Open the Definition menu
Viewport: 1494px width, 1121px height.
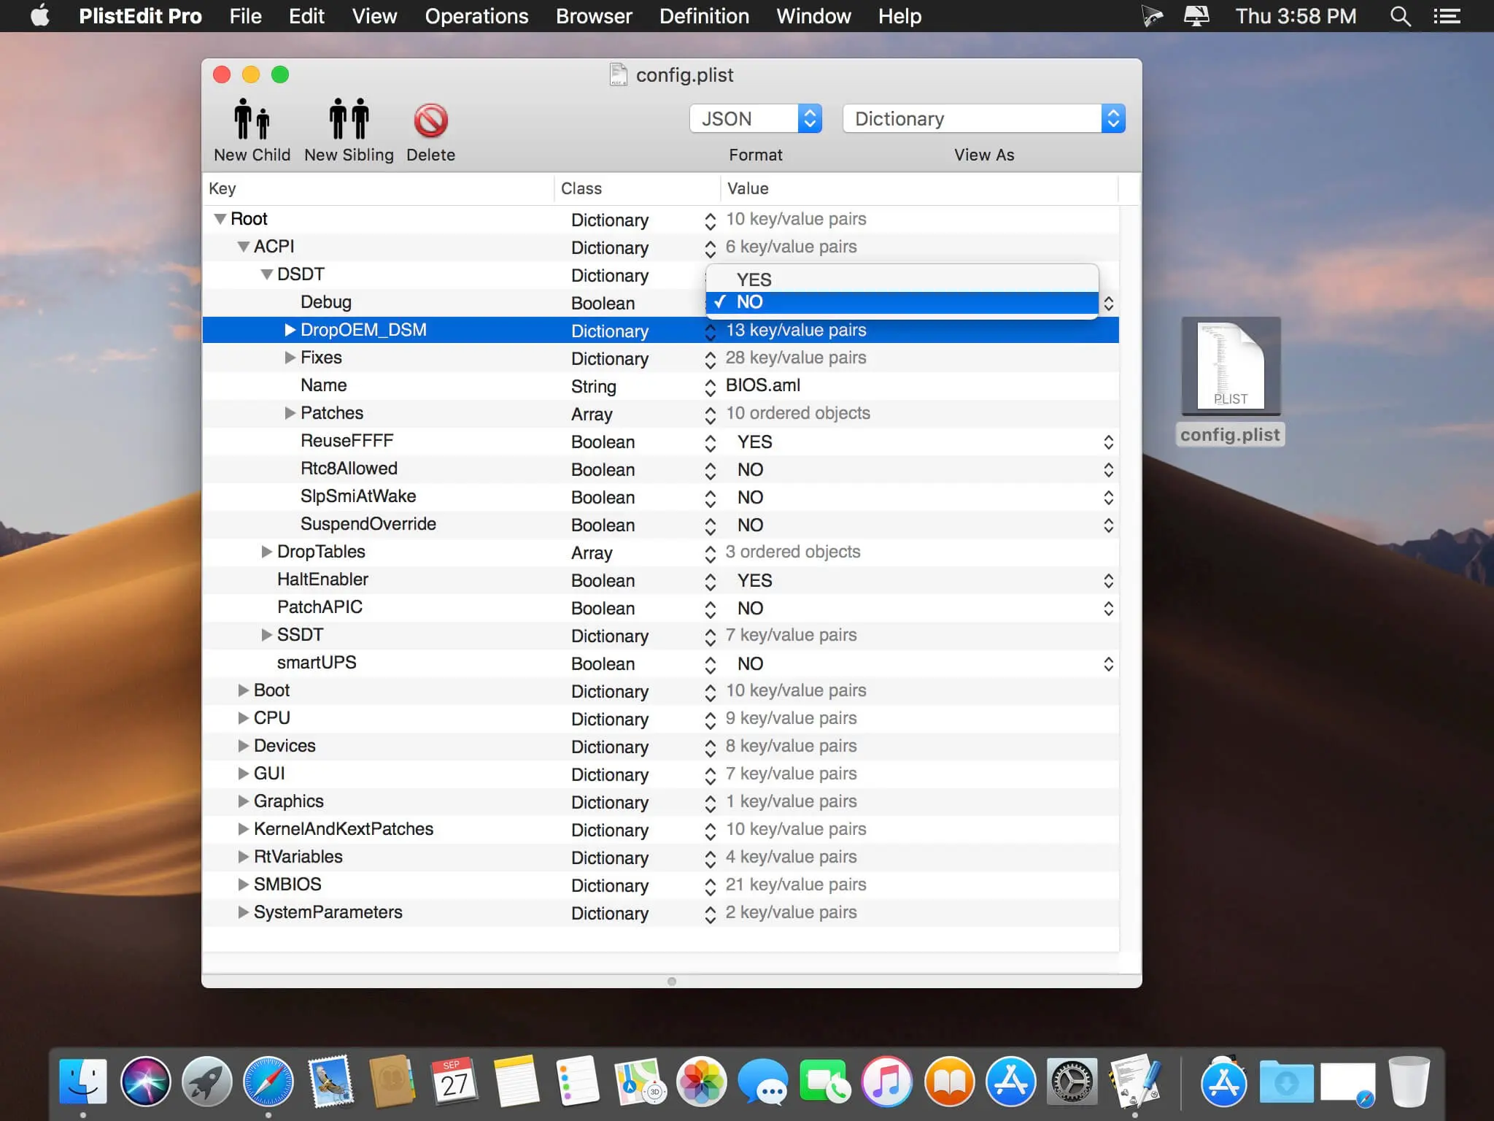(703, 15)
